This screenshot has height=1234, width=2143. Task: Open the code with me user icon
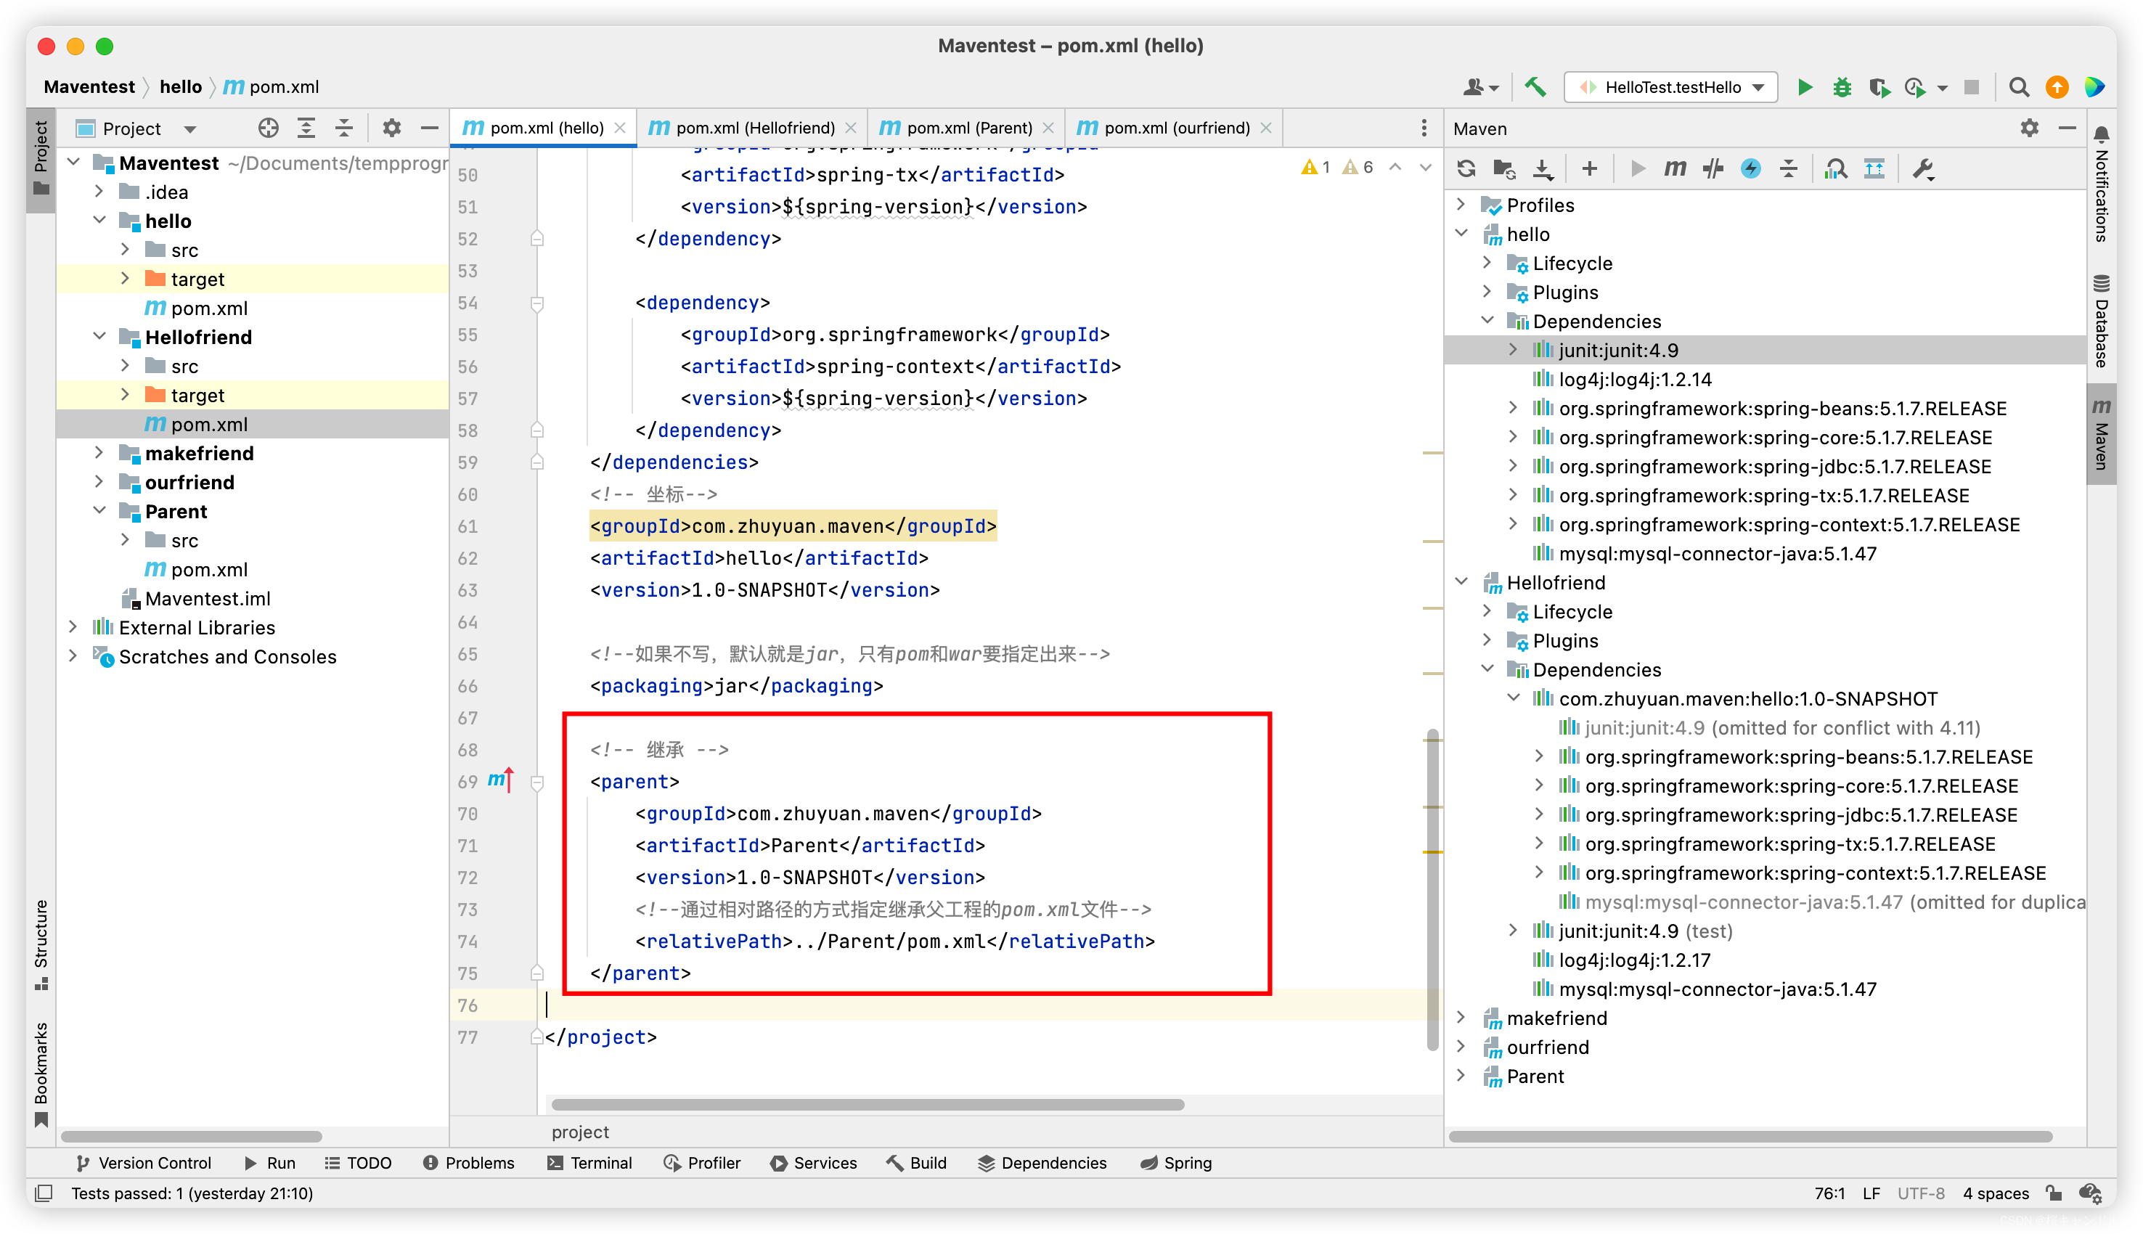coord(1479,86)
